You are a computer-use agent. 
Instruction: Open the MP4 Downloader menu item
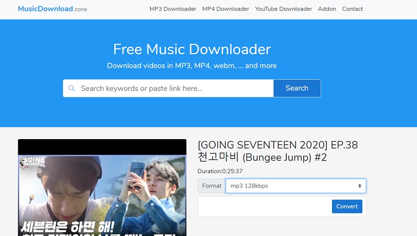[x=226, y=9]
